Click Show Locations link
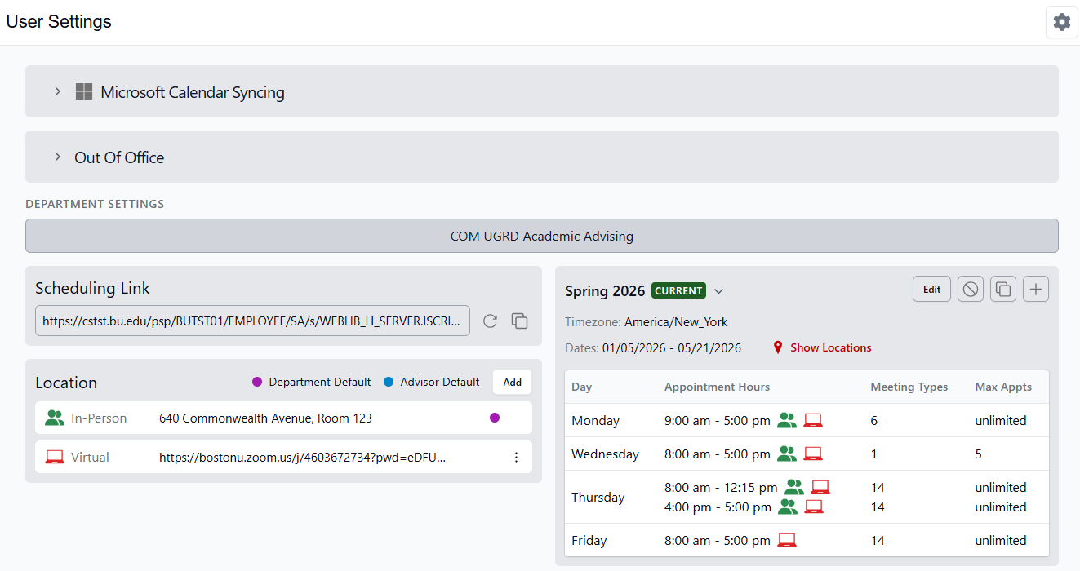Viewport: 1080px width, 571px height. 830,347
